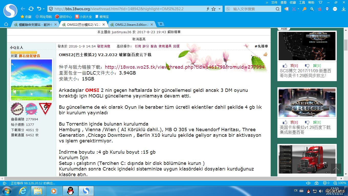Click the 回復 reply link
This screenshot has width=348, height=196.
[176, 46]
